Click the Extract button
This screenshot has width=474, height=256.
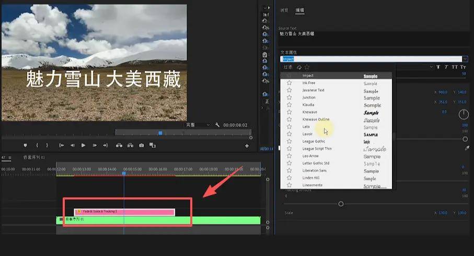[x=130, y=146]
